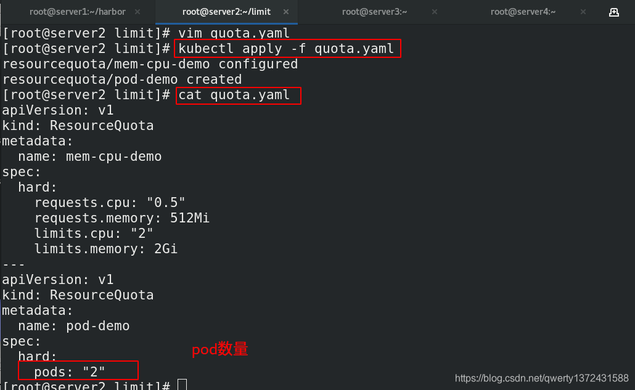Viewport: 635px width, 390px height.
Task: Click the new tab icon at top right
Action: pyautogui.click(x=614, y=12)
